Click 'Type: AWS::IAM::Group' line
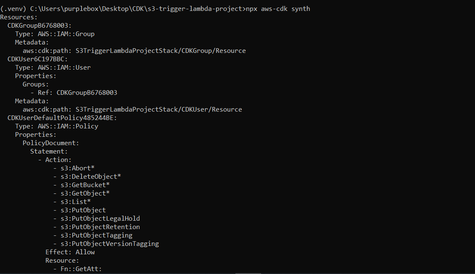Screen dimensions: 475x274 pos(55,34)
